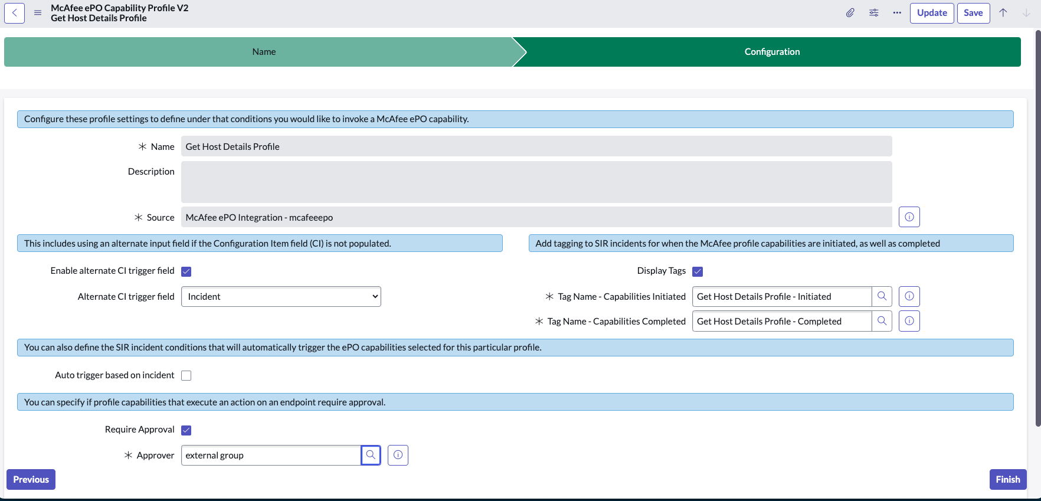Screen dimensions: 1041x501
Task: Click the Update button
Action: pos(932,13)
